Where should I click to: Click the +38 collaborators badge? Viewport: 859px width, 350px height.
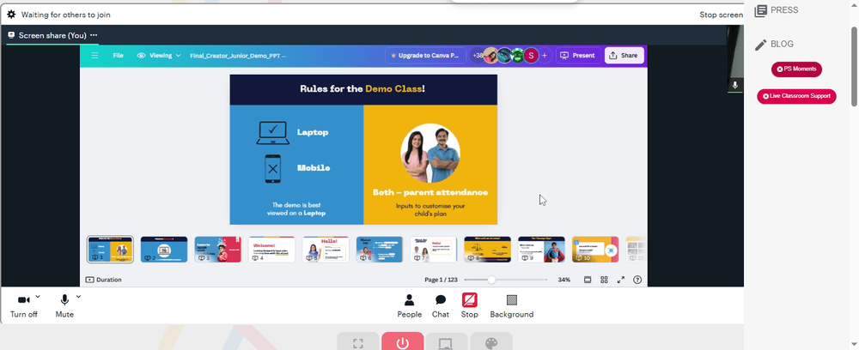coord(478,56)
